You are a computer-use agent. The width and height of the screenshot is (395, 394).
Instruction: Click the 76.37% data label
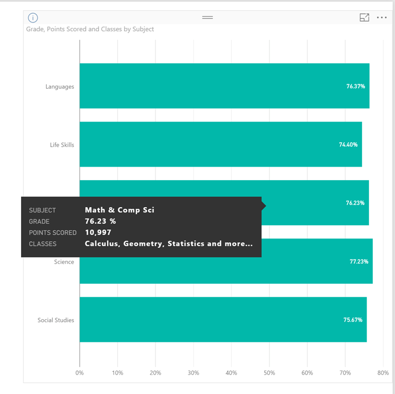tap(355, 86)
